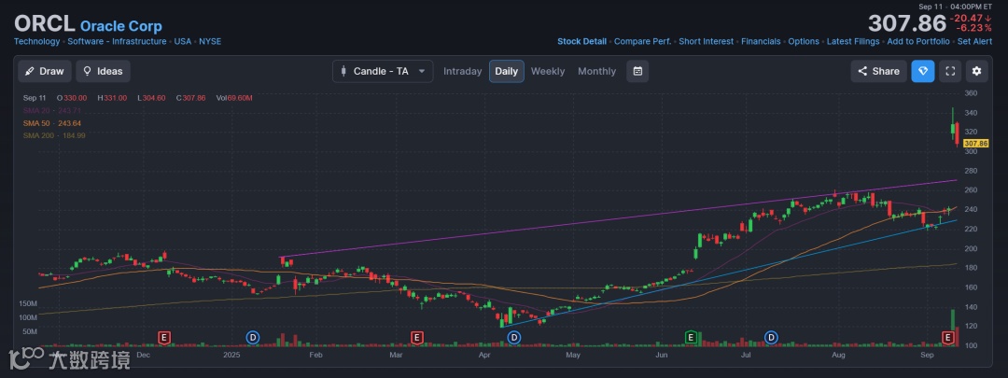The image size is (1008, 378).
Task: Open the Draw tools
Action: click(x=45, y=71)
